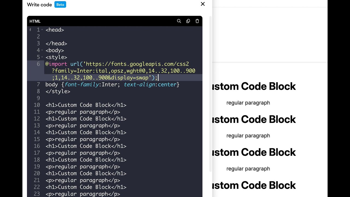Viewport: 350px width, 197px height.
Task: Click line number 20 in the gutter
Action: [37, 173]
